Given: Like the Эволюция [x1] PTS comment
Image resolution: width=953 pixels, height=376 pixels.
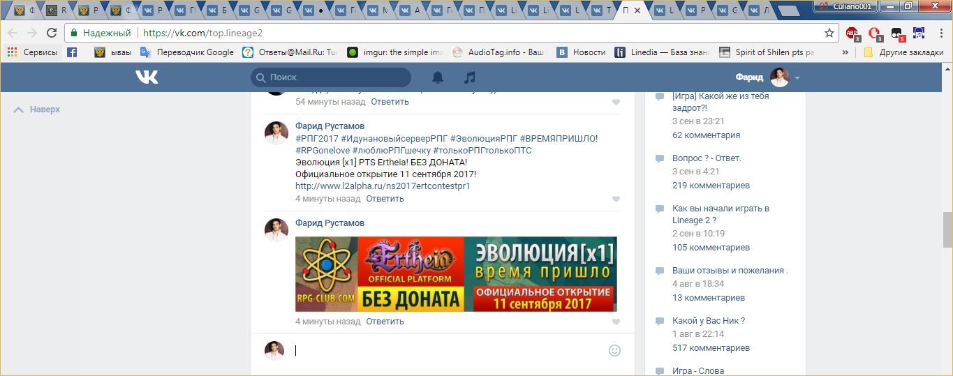Looking at the screenshot, I should coord(616,199).
